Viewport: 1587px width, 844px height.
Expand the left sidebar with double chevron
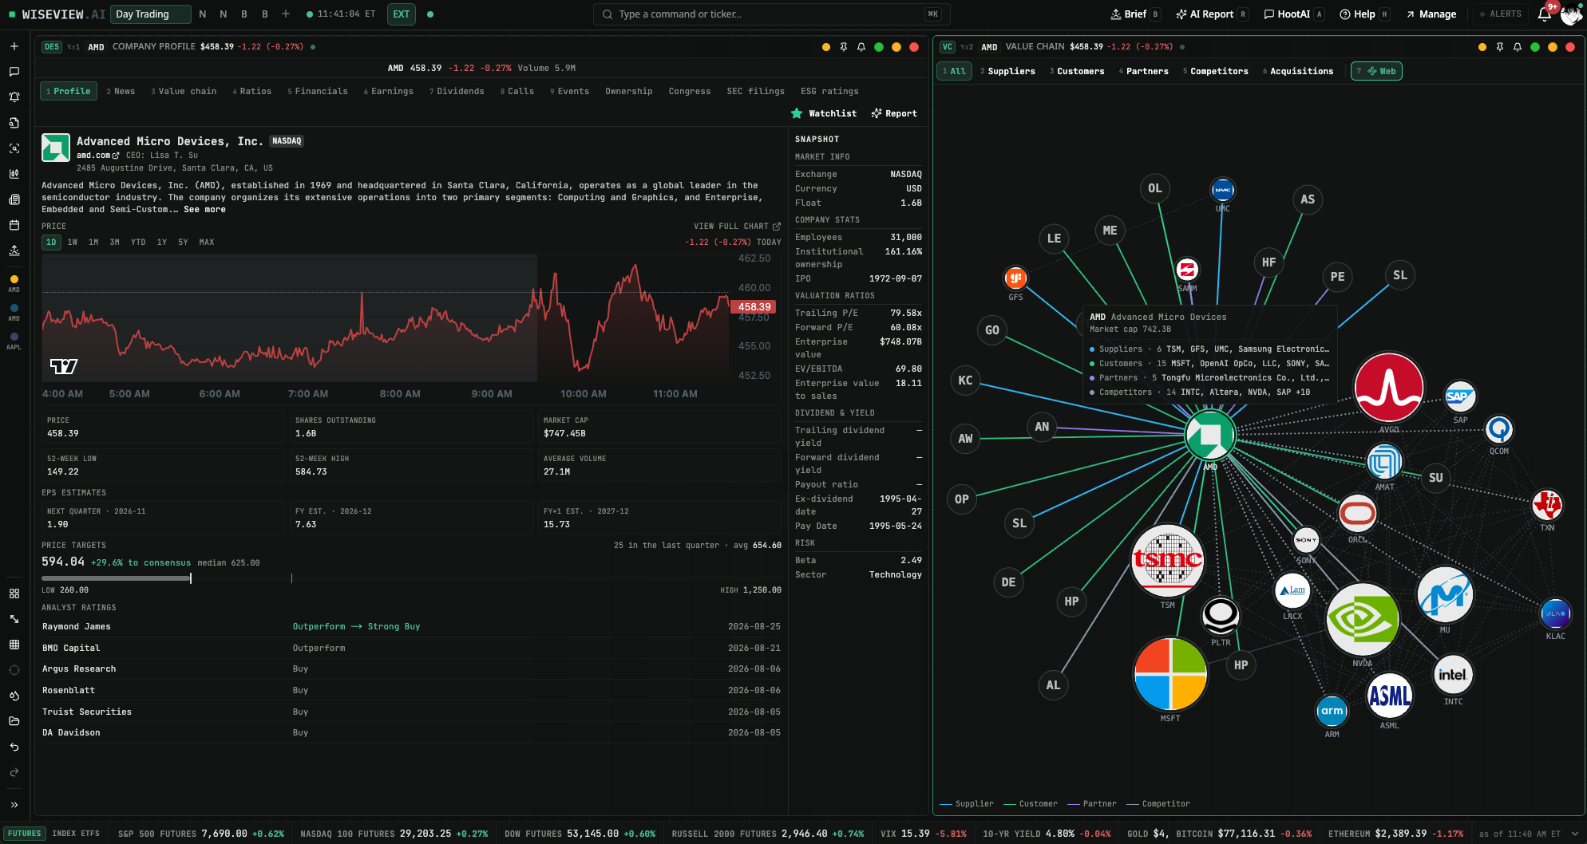14,805
